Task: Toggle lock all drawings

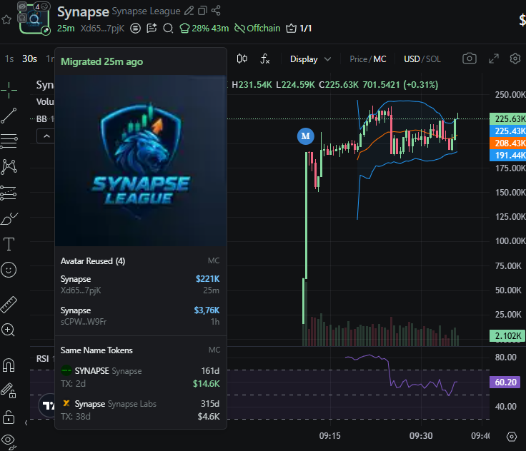Action: pos(9,417)
